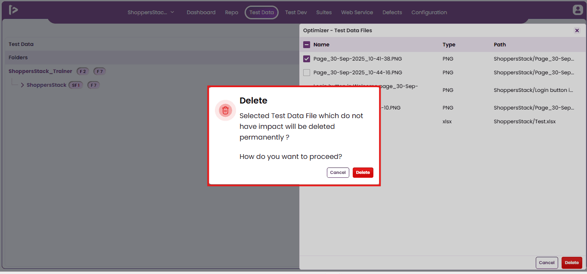Click the ShoppersStack/Test.xlsx path
Screen dimensions: 587x274
[525, 122]
